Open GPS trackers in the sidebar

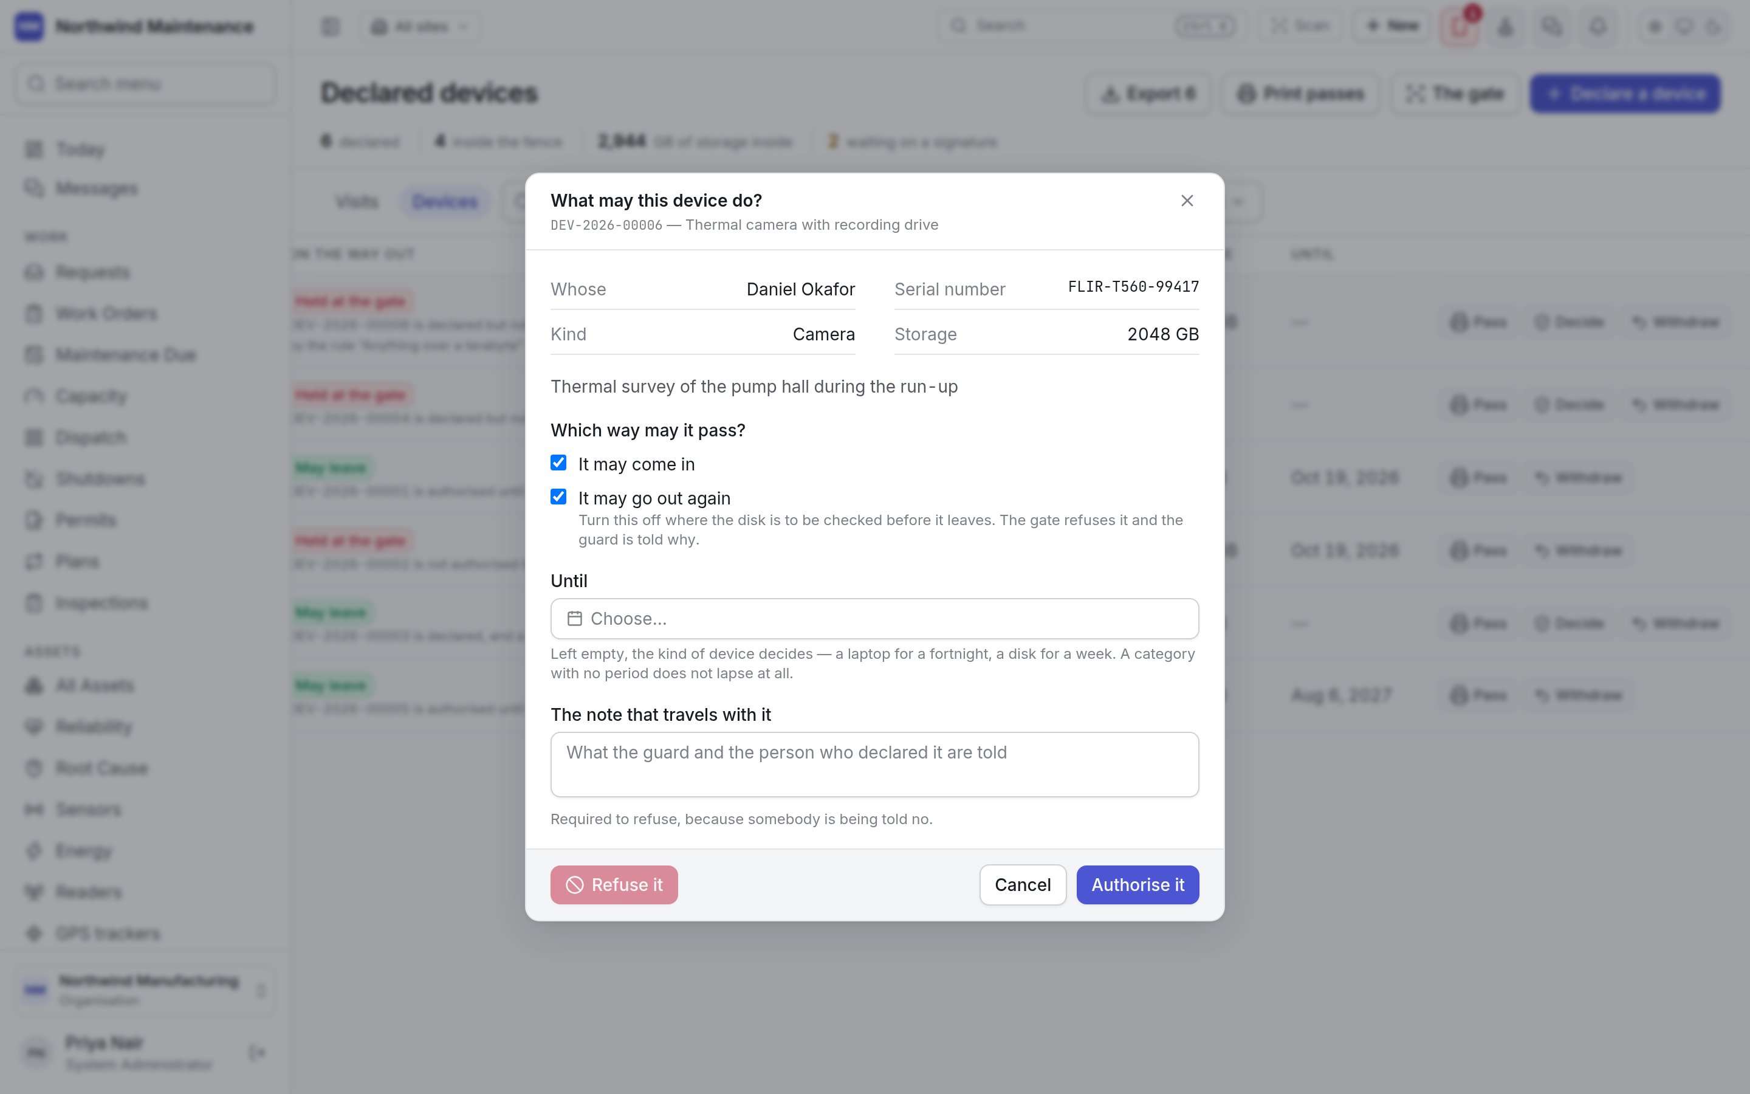click(x=145, y=934)
